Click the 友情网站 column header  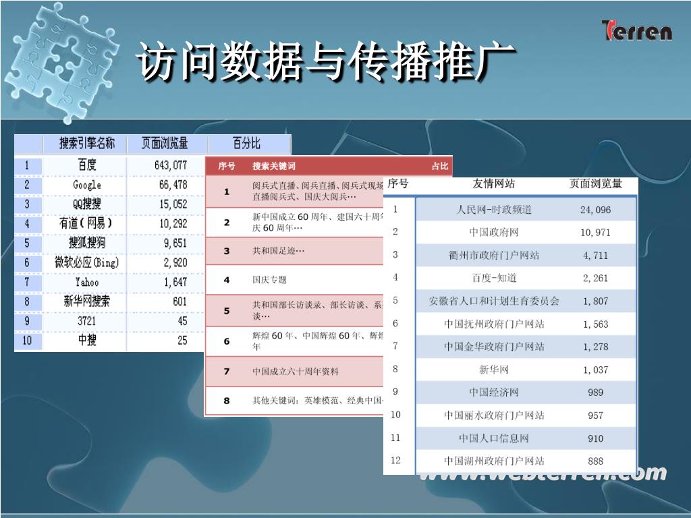click(493, 183)
